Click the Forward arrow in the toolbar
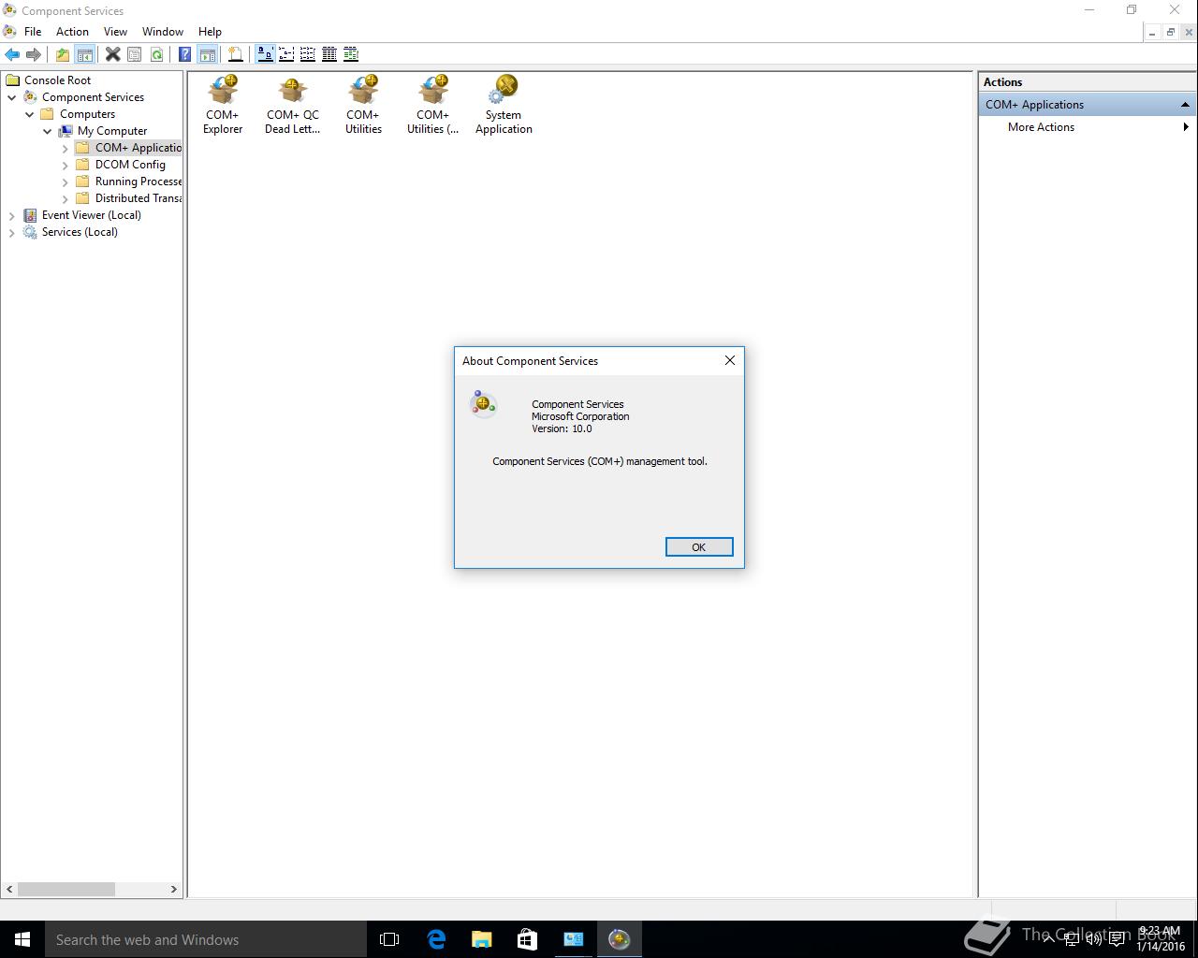 point(34,54)
